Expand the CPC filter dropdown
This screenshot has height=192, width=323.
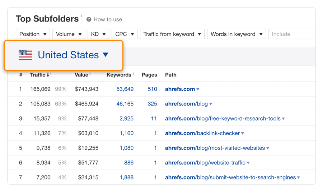(x=125, y=34)
